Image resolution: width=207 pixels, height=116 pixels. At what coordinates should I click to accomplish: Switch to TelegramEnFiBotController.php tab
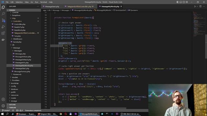tap(80, 6)
